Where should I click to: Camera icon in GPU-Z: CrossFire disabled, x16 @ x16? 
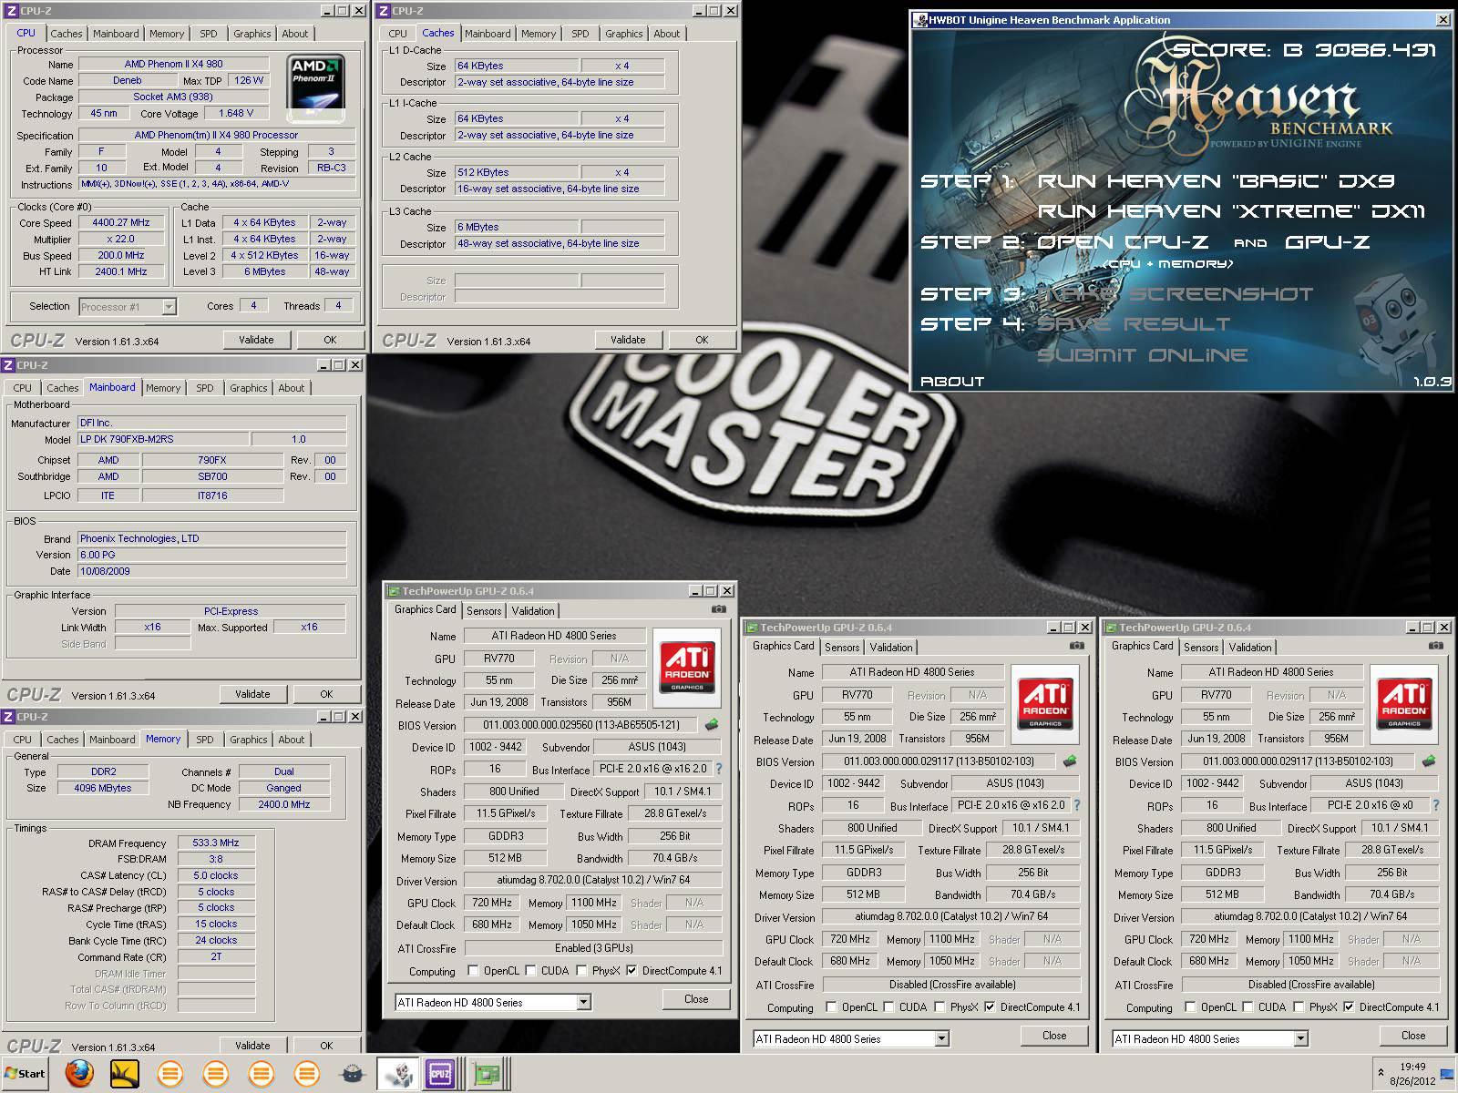(1076, 646)
